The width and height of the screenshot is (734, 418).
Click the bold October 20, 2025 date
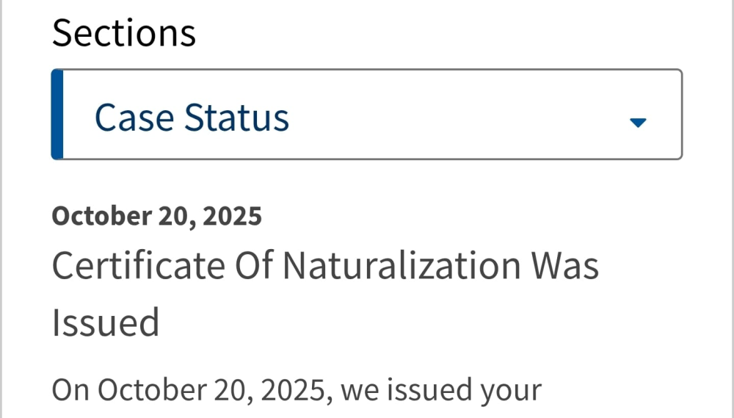click(156, 216)
